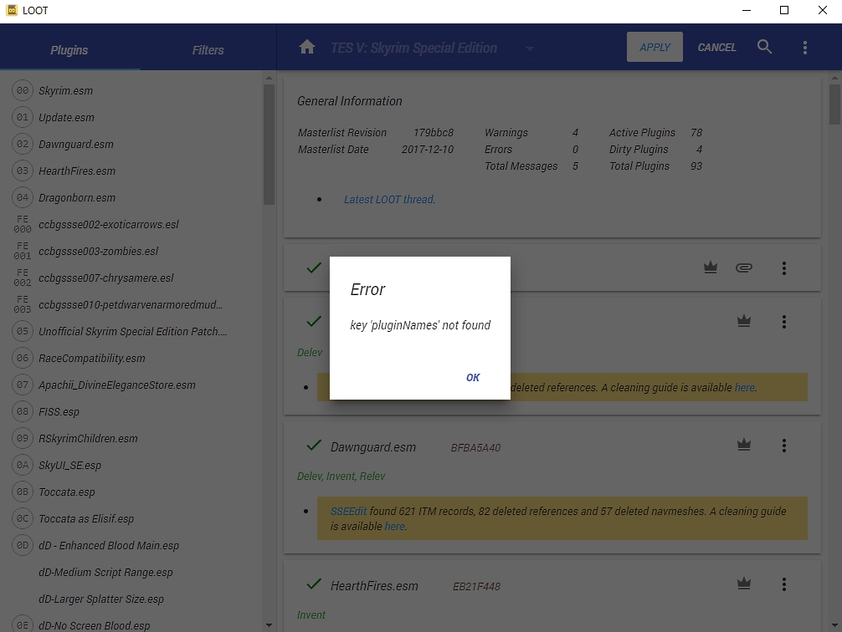The height and width of the screenshot is (632, 842).
Task: Select dD-Larger Splatter Size.esp plugin
Action: 131,599
